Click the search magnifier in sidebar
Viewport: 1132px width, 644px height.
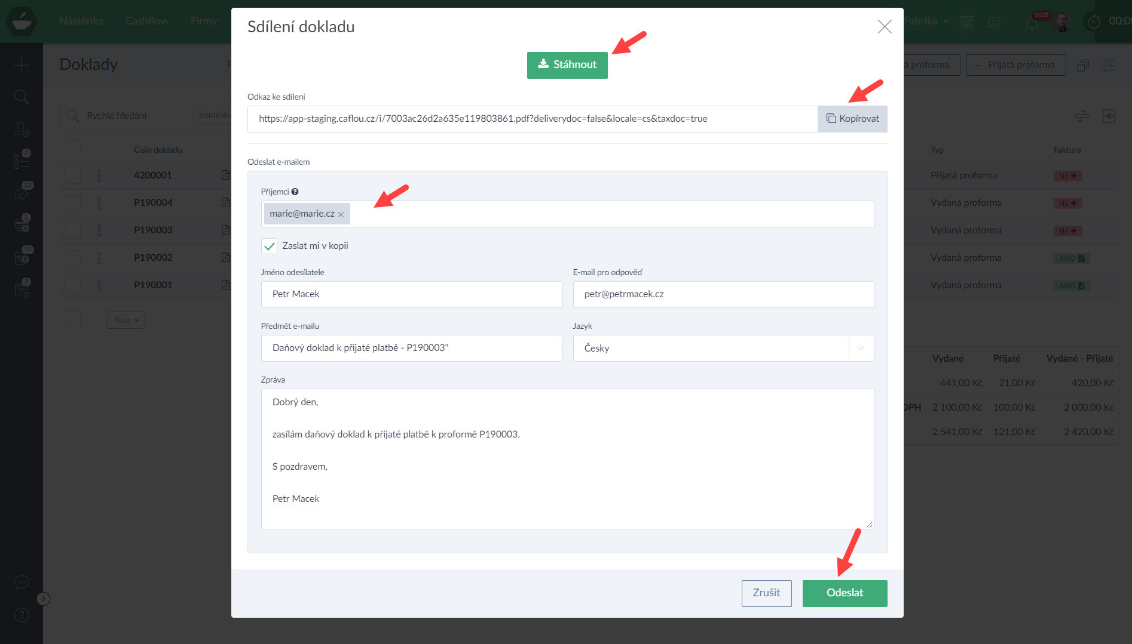tap(22, 97)
